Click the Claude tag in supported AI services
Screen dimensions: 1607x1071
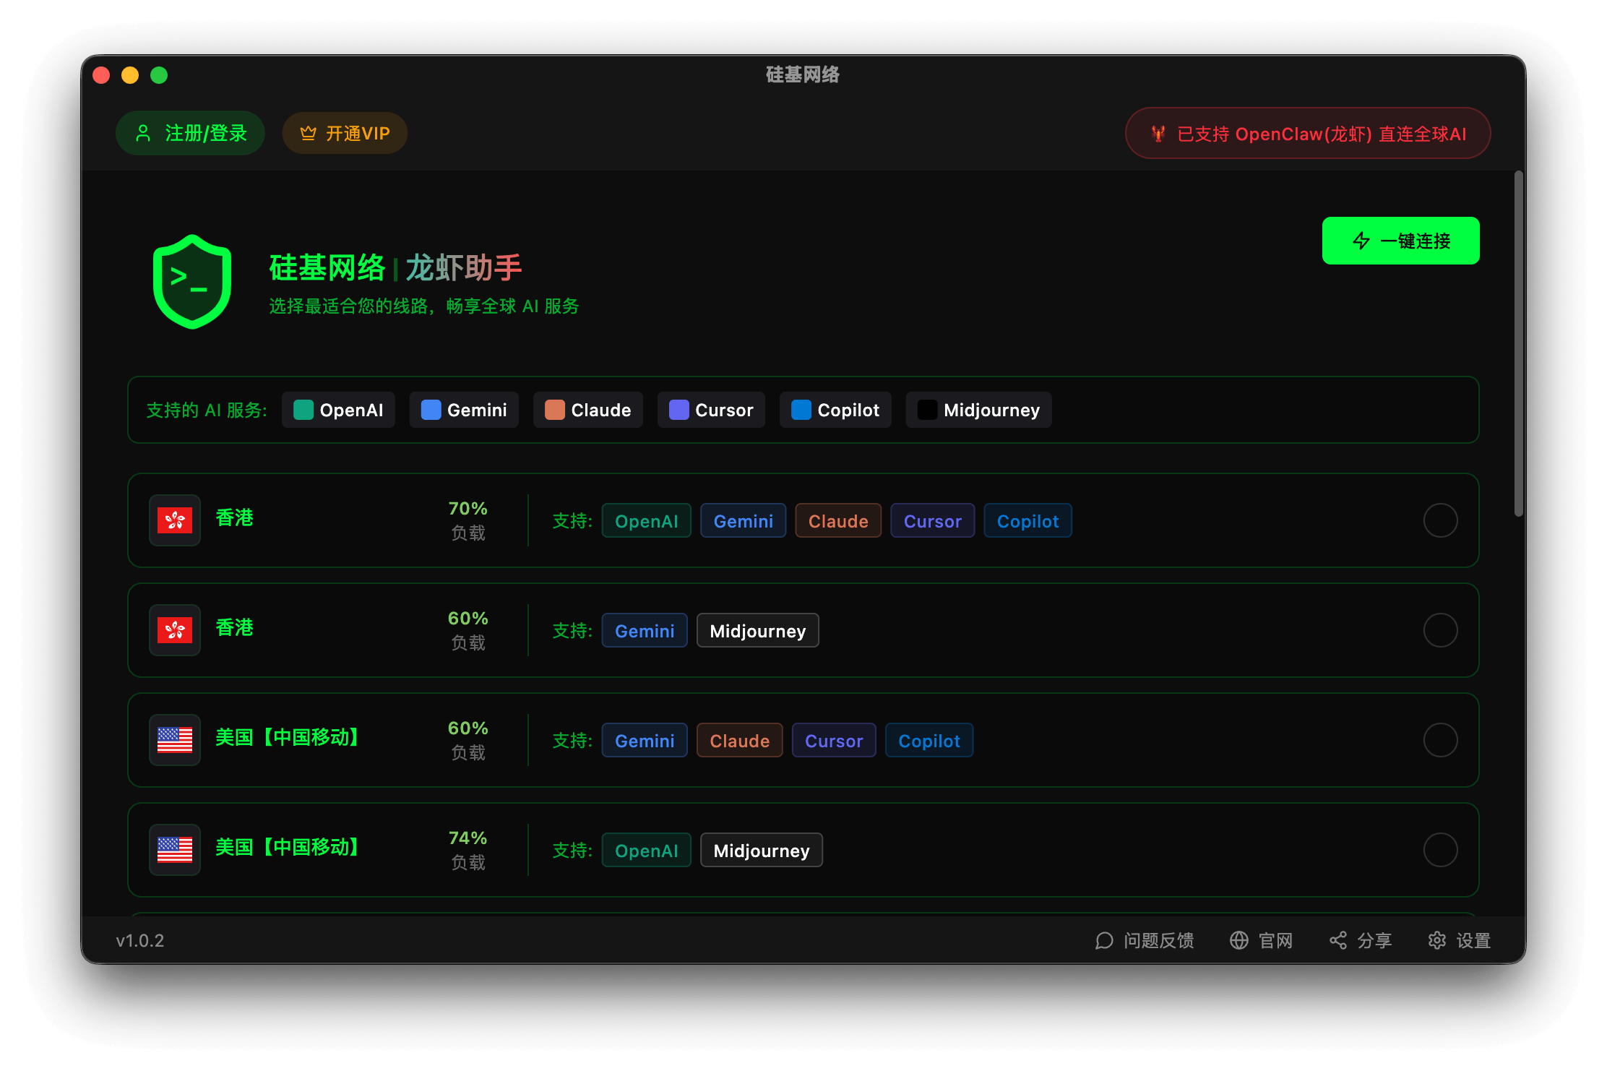point(588,410)
